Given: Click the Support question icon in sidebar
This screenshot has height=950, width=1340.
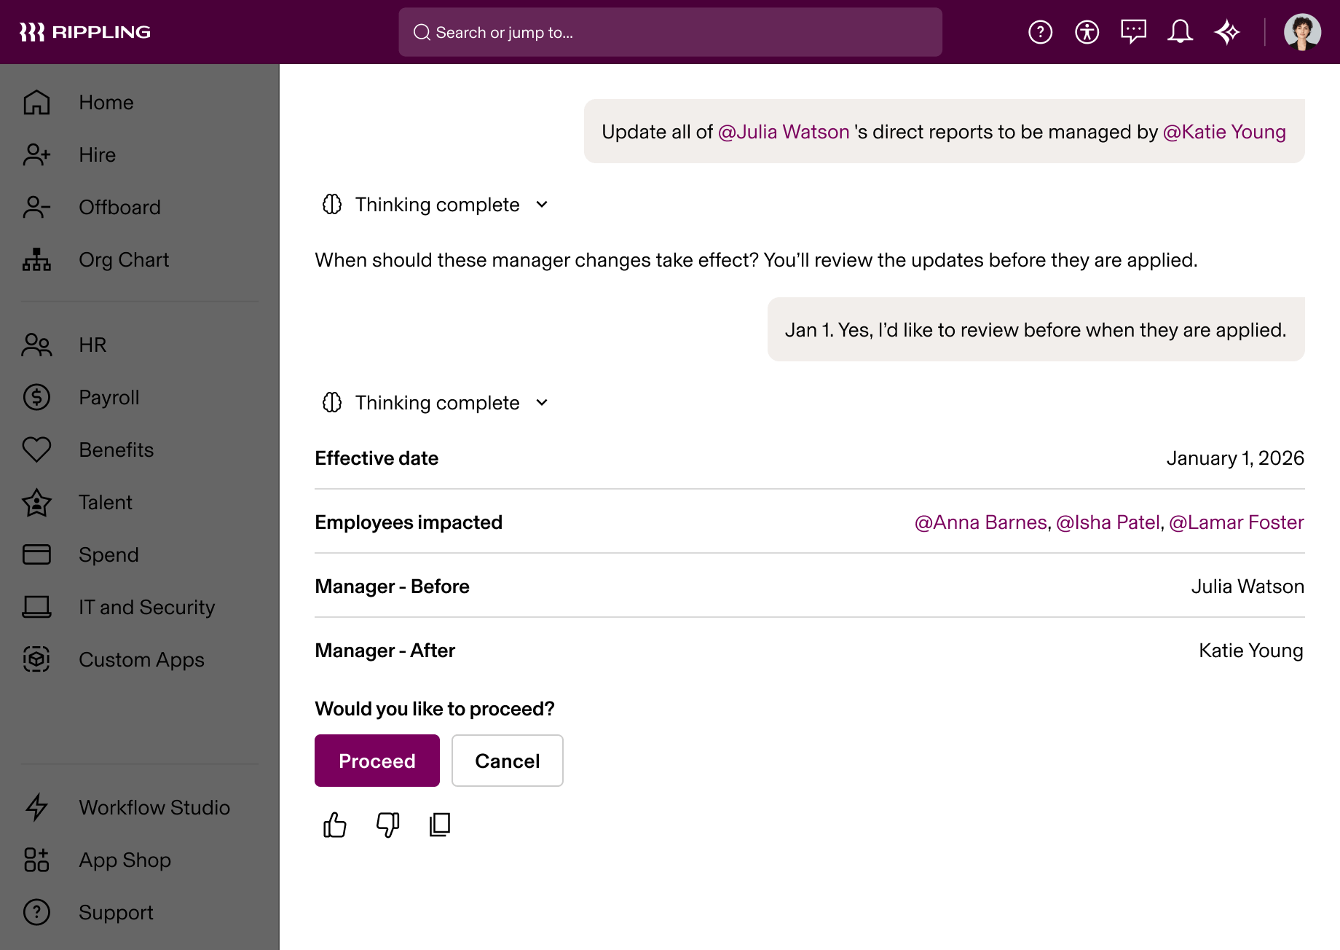Looking at the screenshot, I should tap(36, 912).
